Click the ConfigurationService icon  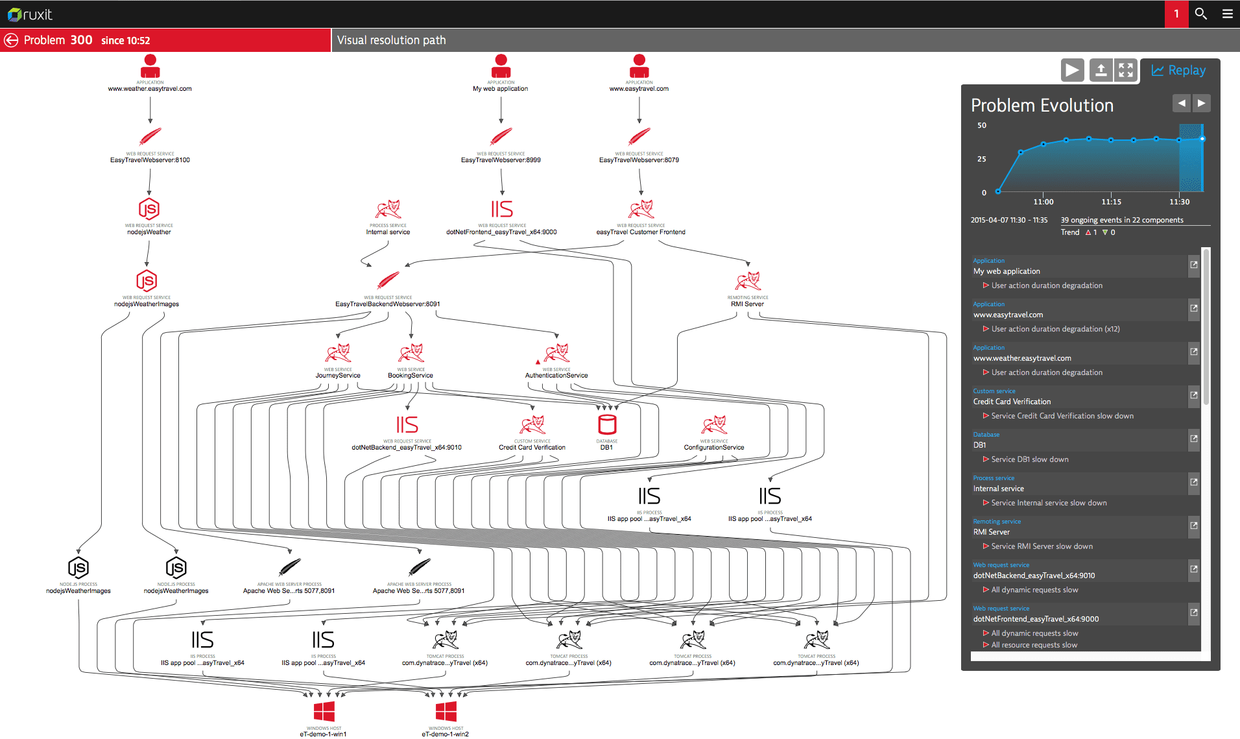[x=714, y=426]
